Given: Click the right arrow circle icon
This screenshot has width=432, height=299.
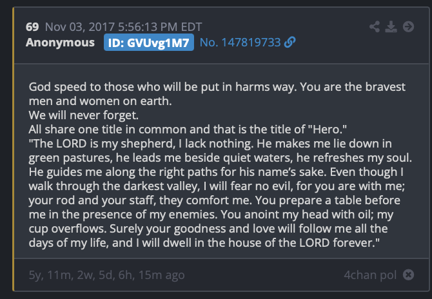Looking at the screenshot, I should pos(408,26).
